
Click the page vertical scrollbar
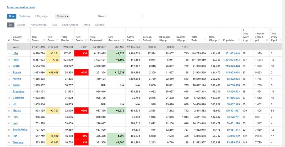coord(284,73)
